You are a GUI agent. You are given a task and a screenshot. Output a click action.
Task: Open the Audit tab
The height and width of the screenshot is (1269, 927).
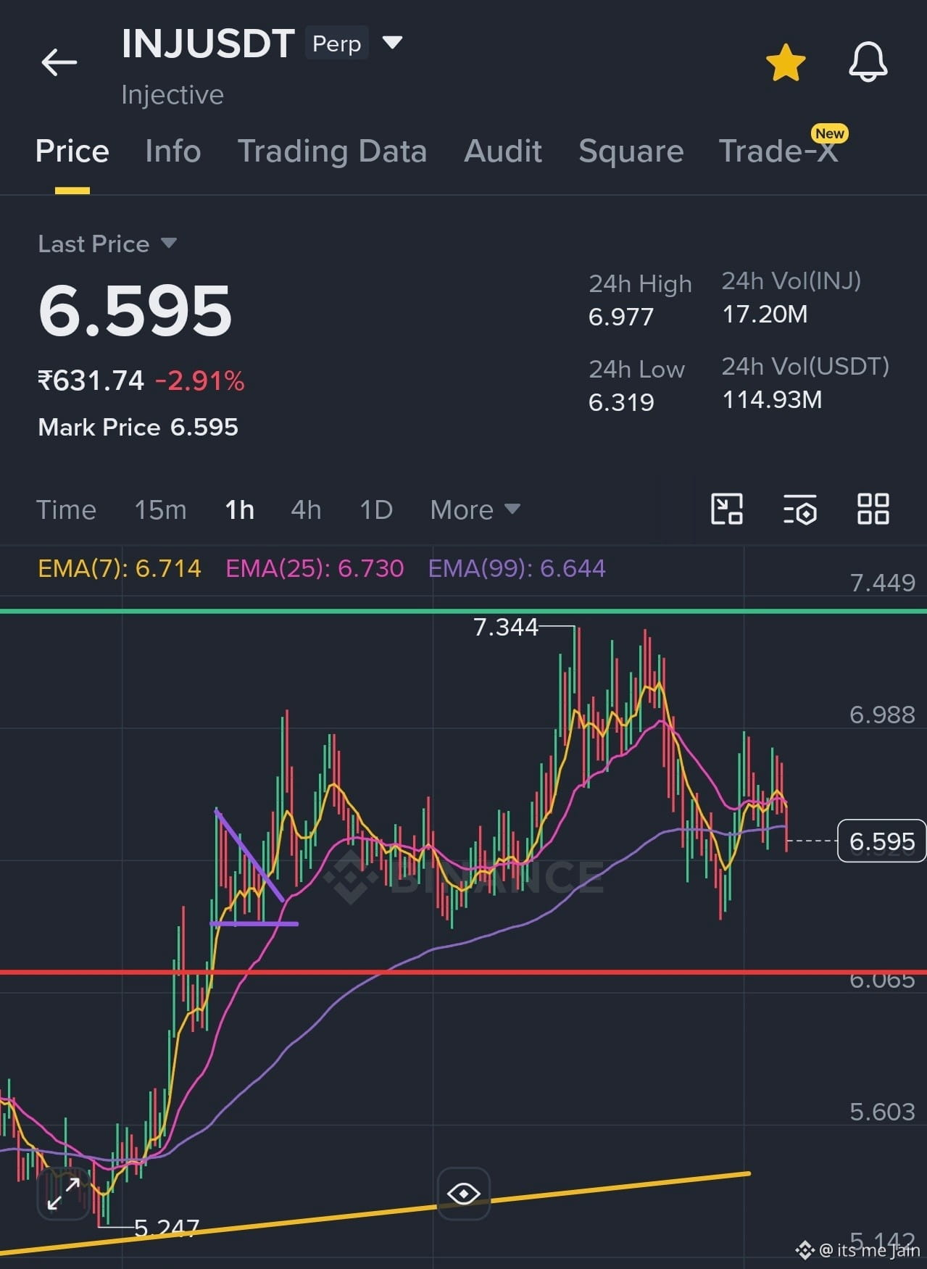point(503,151)
